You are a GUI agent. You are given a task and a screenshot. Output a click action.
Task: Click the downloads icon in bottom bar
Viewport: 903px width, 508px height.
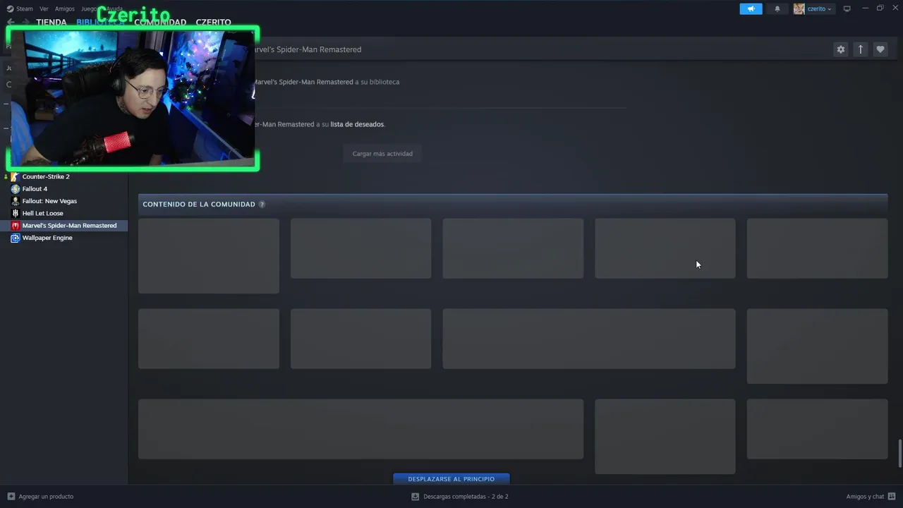pyautogui.click(x=415, y=497)
